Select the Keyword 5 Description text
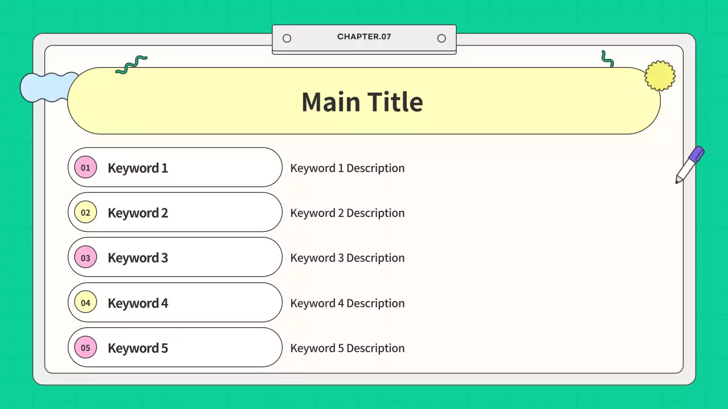The width and height of the screenshot is (728, 409). pos(347,348)
